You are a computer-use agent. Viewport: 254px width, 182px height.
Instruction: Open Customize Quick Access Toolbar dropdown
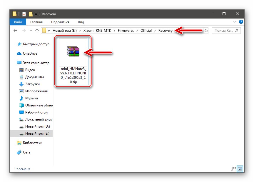click(36, 14)
